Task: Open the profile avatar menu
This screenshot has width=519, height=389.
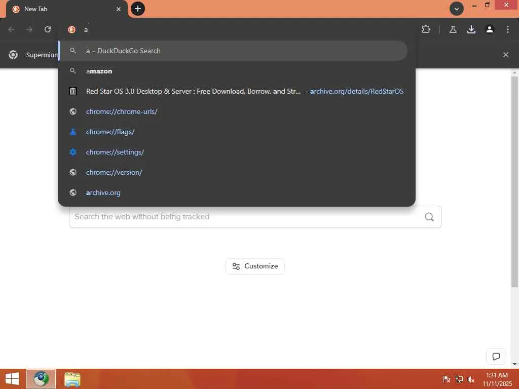Action: coord(490,29)
